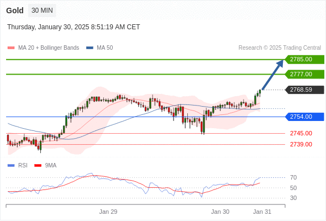Click the MA 20 + Bollinger Bands label
This screenshot has height=221, width=326.
click(49, 48)
